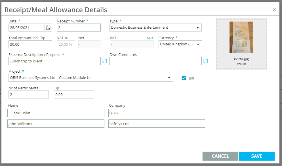Expand the Own Comments text box icon

tap(206, 61)
